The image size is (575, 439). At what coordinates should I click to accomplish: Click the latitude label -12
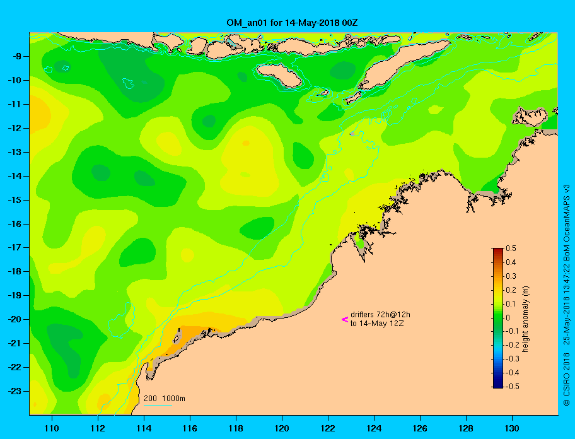[x=14, y=128]
